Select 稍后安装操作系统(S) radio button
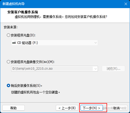 (8, 86)
